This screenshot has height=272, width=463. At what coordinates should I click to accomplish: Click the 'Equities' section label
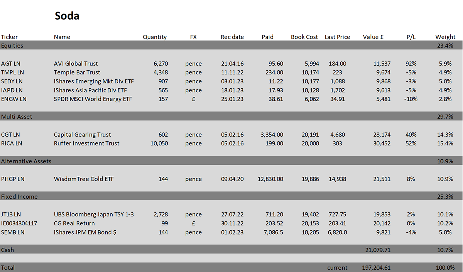click(12, 46)
